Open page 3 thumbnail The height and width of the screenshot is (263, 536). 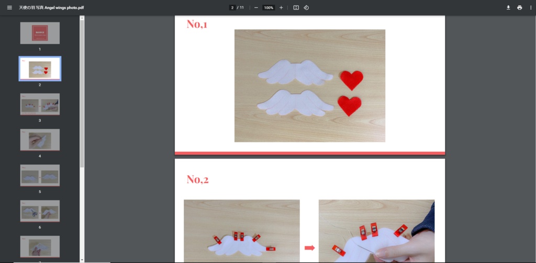pos(40,104)
